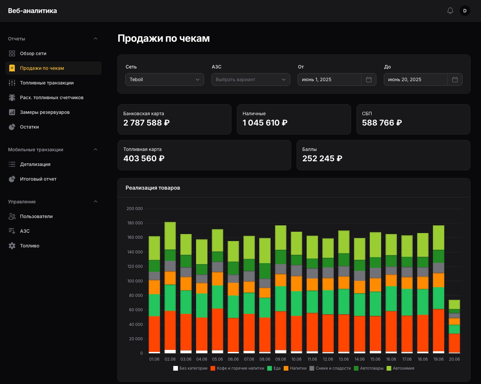Open the Остатки report link

pos(53,127)
